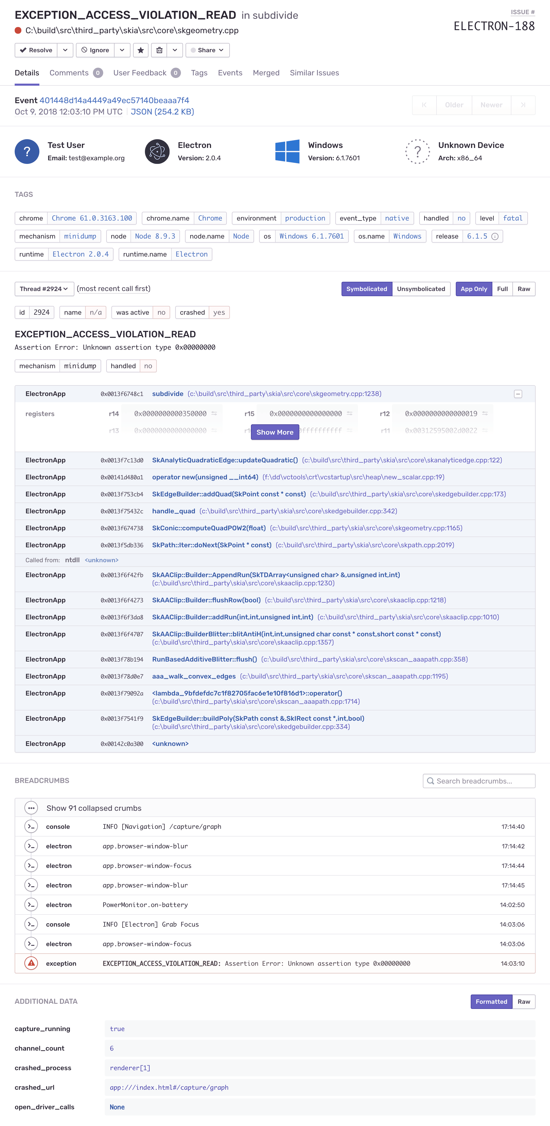Click the Unknown Device icon

(x=417, y=152)
